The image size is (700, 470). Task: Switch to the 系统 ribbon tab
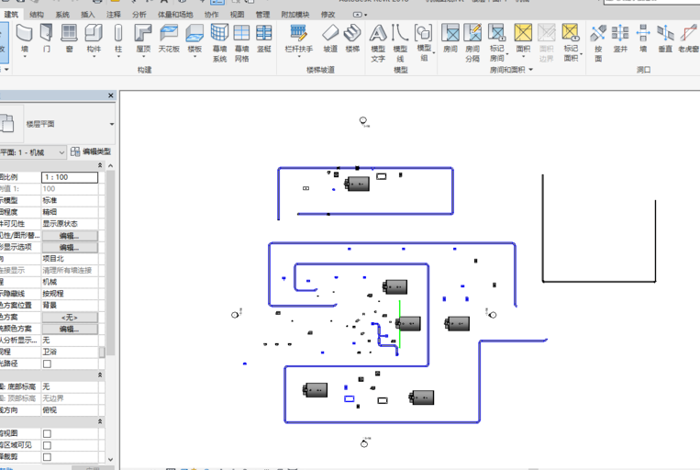[x=62, y=15]
